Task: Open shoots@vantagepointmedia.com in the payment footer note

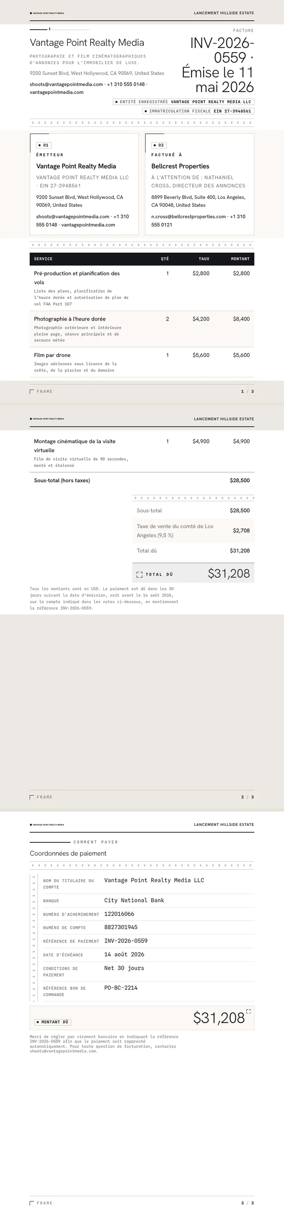Action: [x=63, y=1050]
